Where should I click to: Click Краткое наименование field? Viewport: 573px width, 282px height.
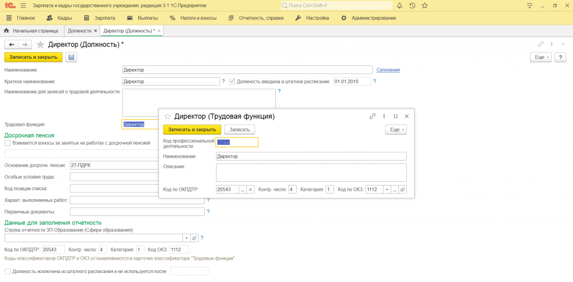coord(171,82)
